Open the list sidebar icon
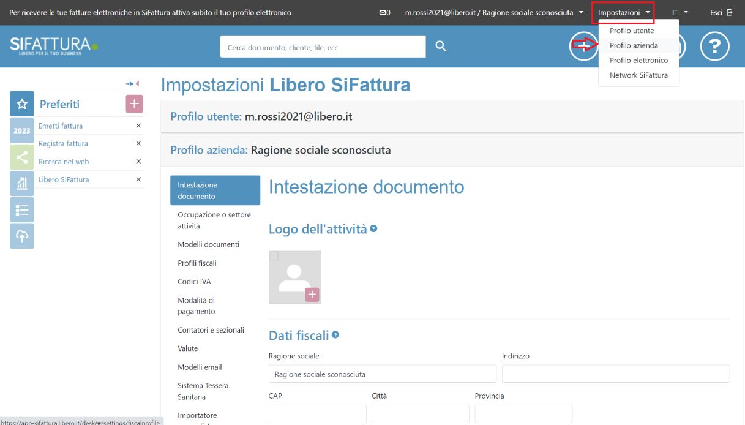 (22, 209)
